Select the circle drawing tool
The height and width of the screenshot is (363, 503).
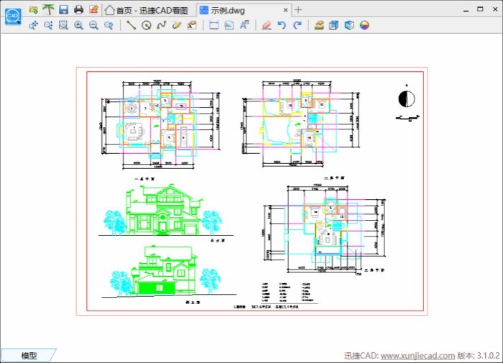(147, 25)
